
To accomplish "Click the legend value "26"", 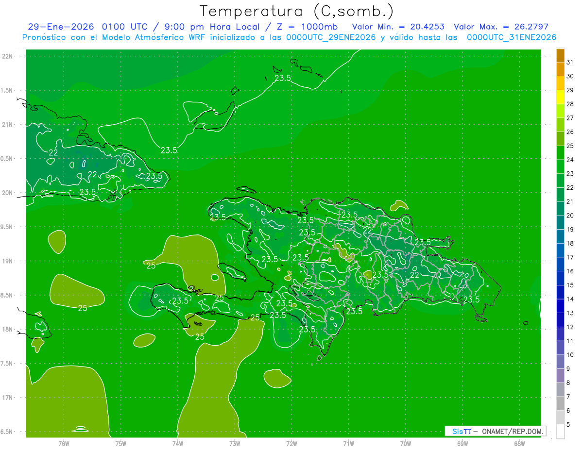I will 570,132.
